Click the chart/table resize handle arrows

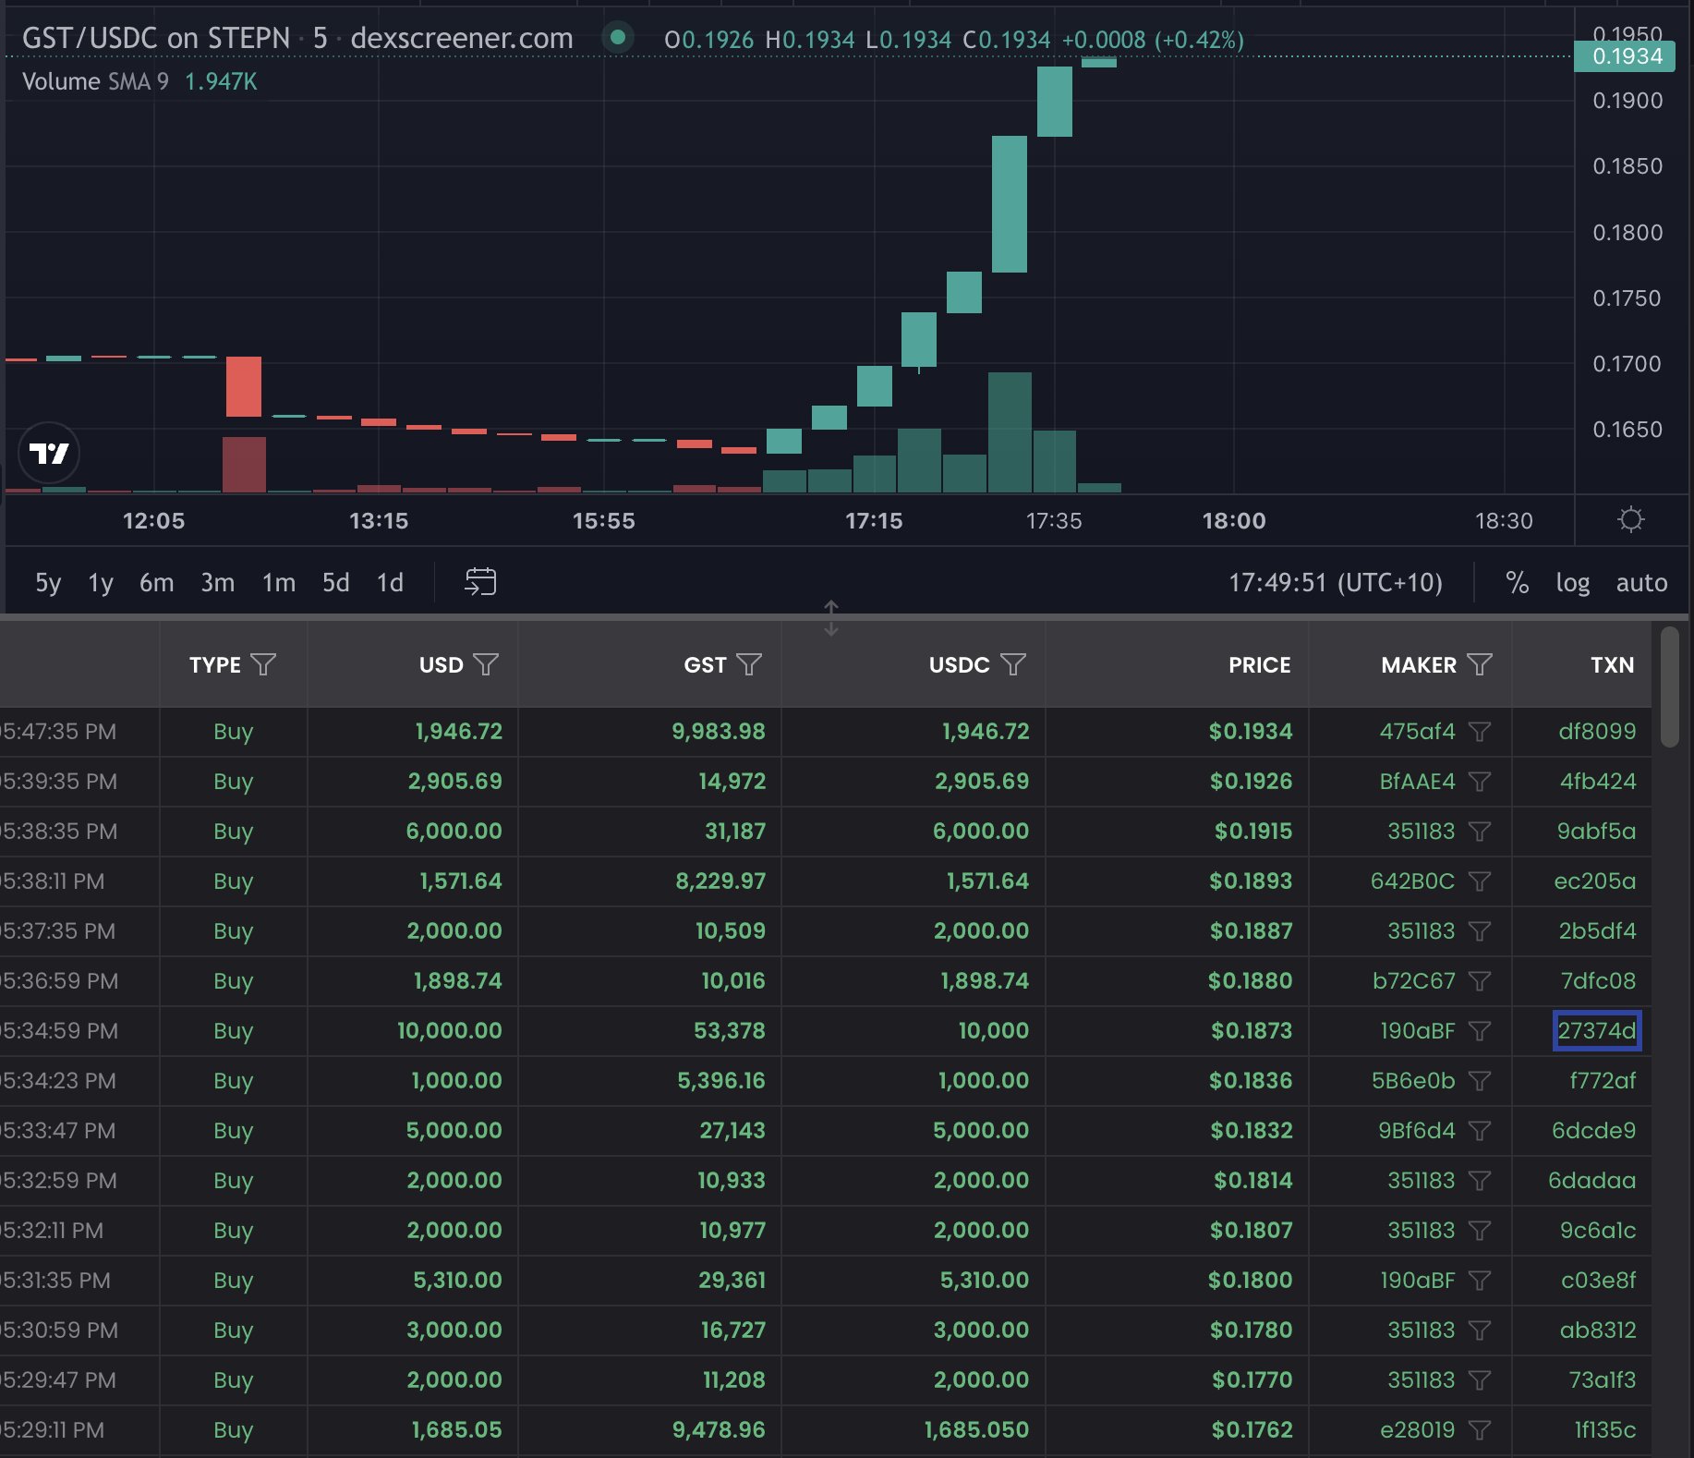[831, 618]
